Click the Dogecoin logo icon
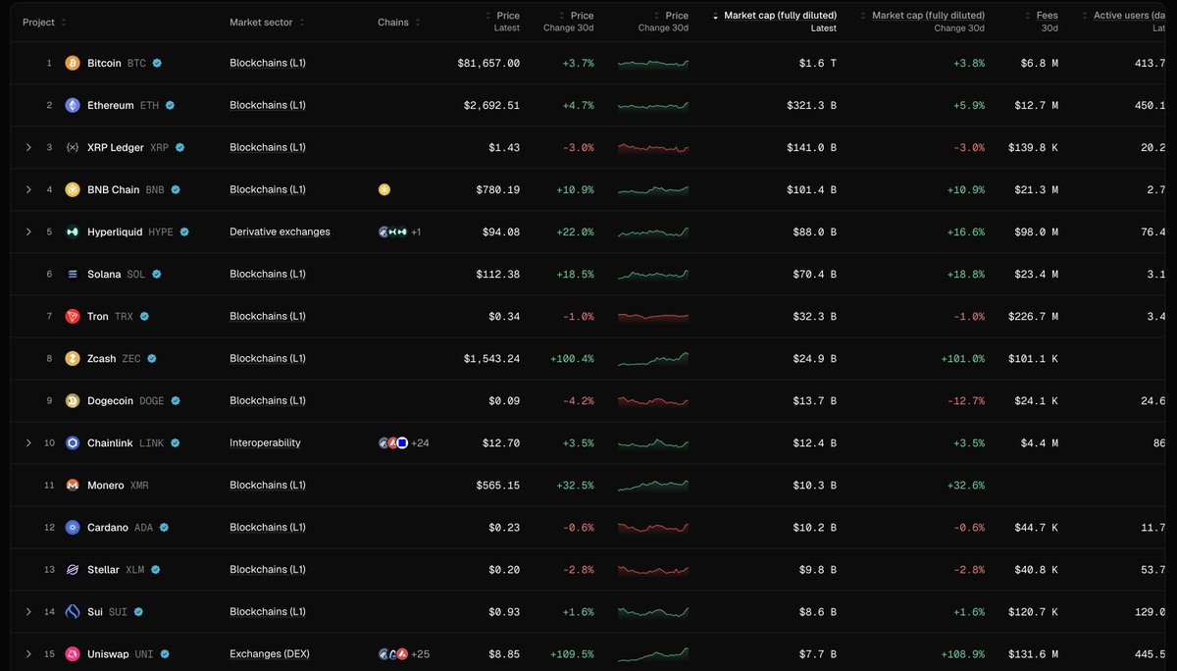Viewport: 1177px width, 671px height. click(x=73, y=400)
